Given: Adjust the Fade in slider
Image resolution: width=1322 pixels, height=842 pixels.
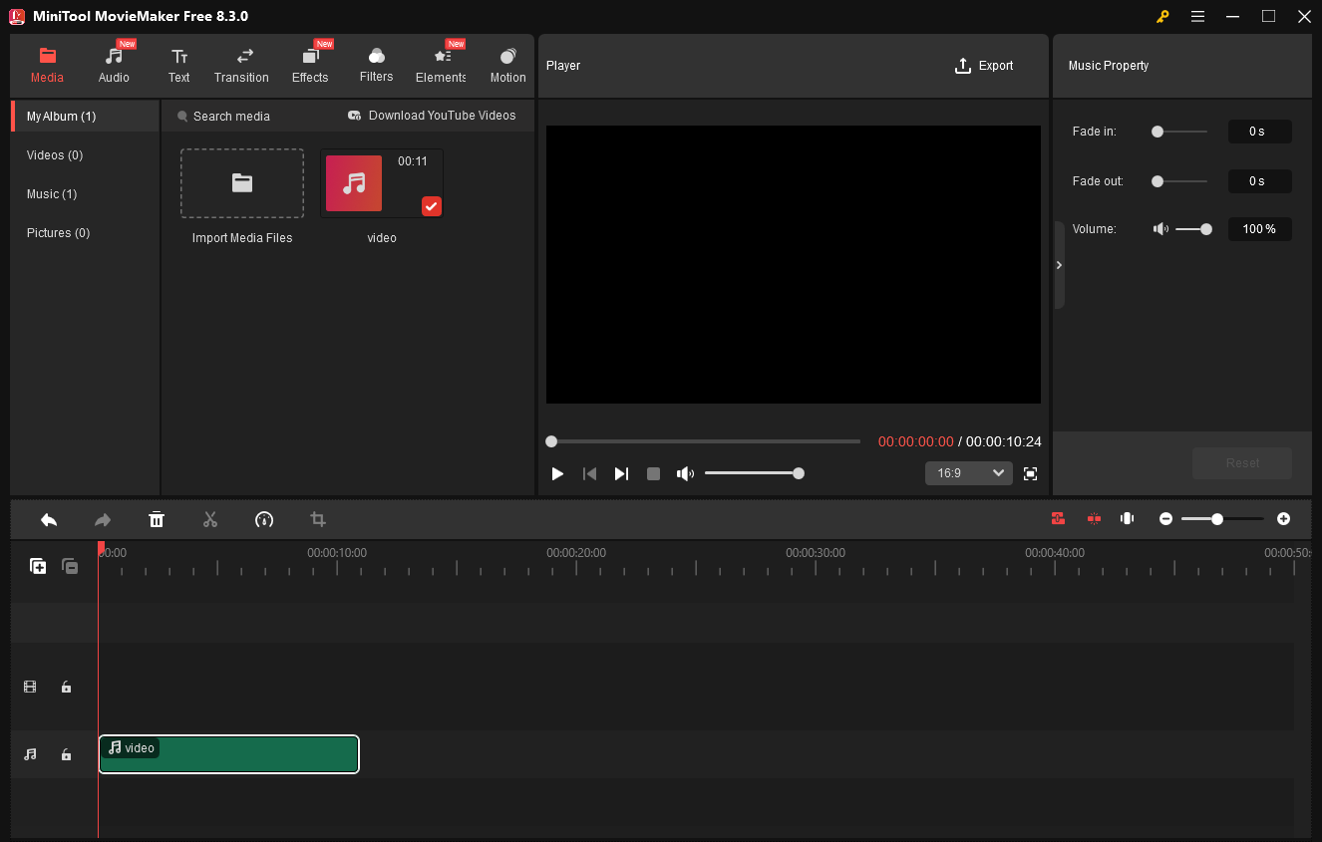Looking at the screenshot, I should (x=1179, y=132).
